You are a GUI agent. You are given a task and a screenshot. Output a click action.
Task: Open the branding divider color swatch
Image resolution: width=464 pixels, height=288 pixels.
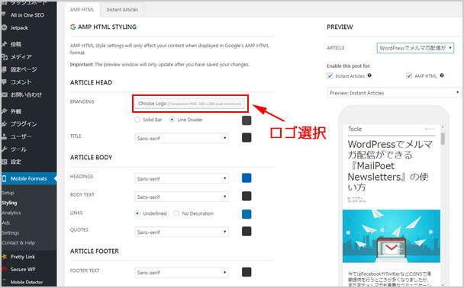click(x=246, y=120)
